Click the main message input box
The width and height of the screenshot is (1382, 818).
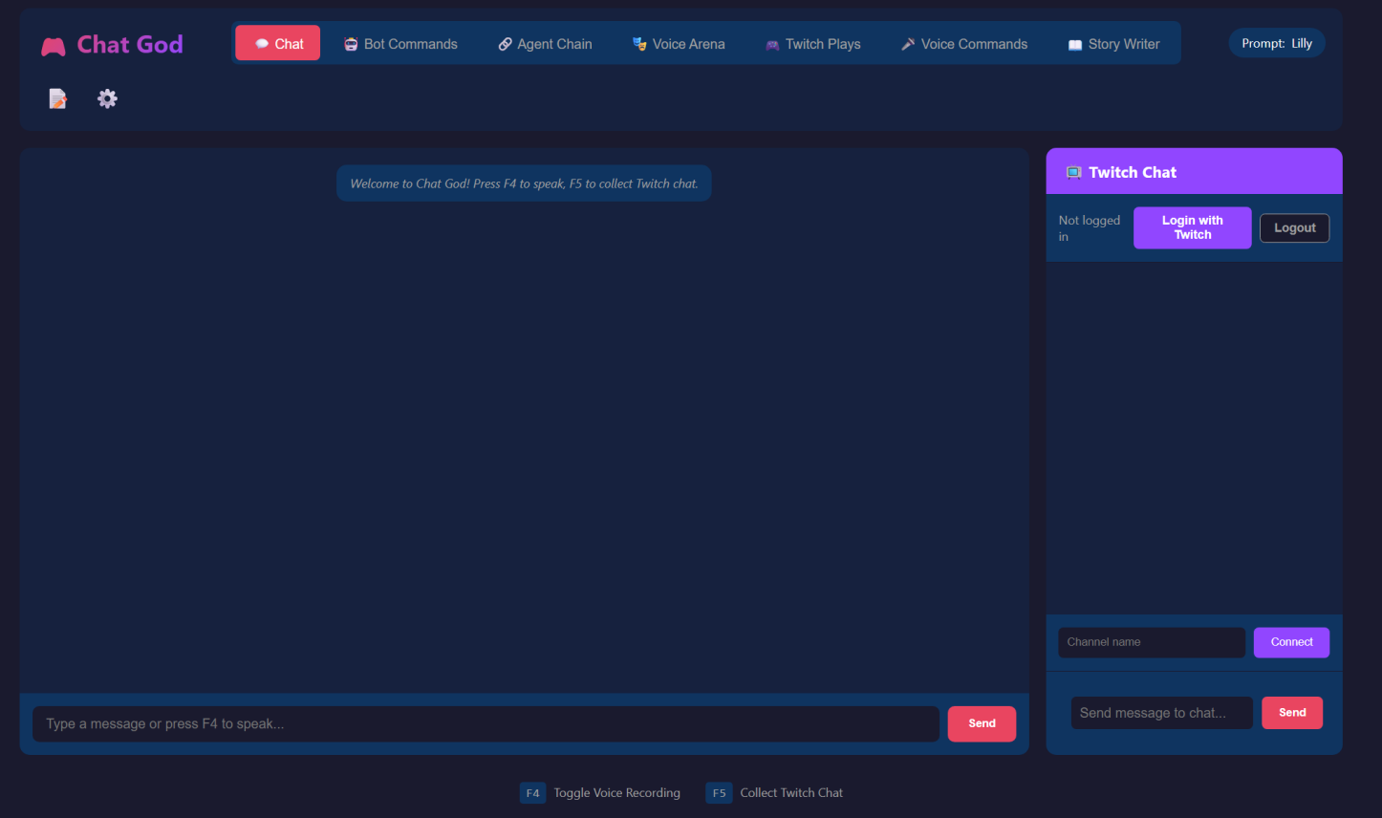(486, 724)
